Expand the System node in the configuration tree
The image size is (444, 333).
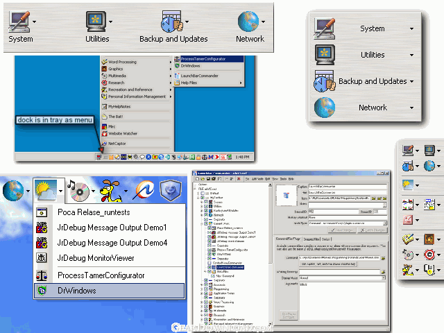click(202, 202)
